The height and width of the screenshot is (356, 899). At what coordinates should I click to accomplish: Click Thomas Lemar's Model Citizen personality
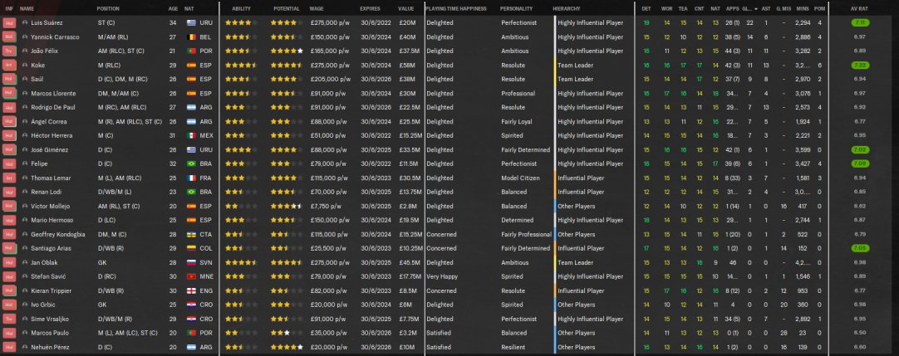[520, 178]
